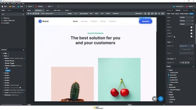
Task: Click the Dropdown toolbar button
Action: click(x=115, y=13)
